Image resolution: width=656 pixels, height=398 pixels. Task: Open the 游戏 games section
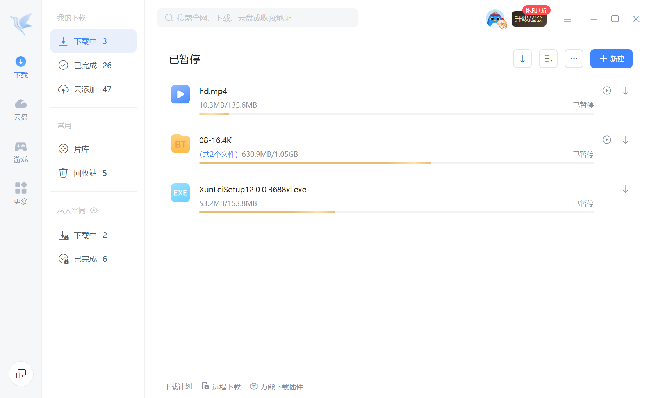[x=21, y=152]
